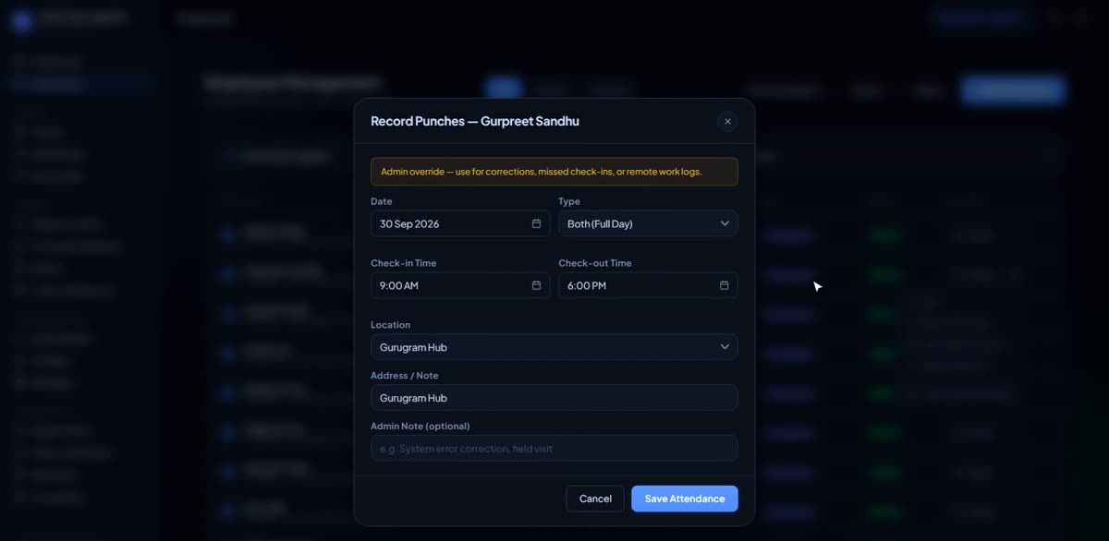Click the Check-out Time picker icon
1109x541 pixels.
tap(724, 285)
